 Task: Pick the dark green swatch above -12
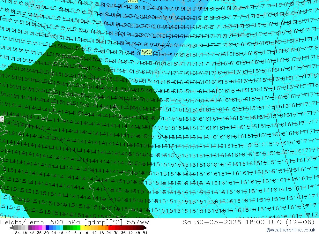point(65,228)
